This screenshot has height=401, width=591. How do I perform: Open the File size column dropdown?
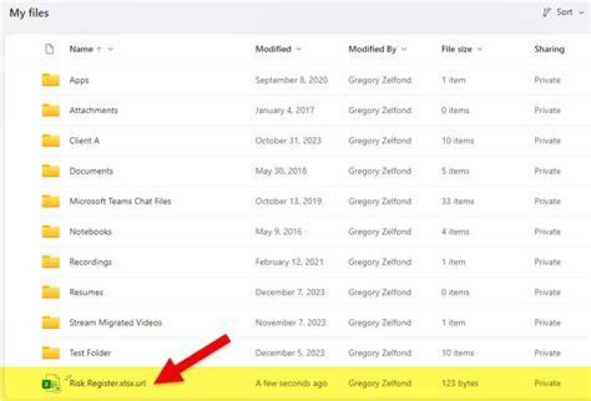[x=480, y=49]
